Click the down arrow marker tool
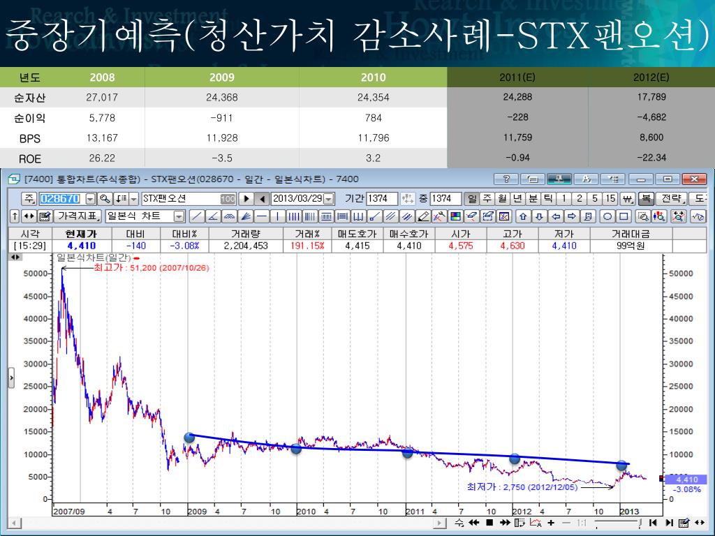This screenshot has width=715, height=536. click(x=539, y=216)
